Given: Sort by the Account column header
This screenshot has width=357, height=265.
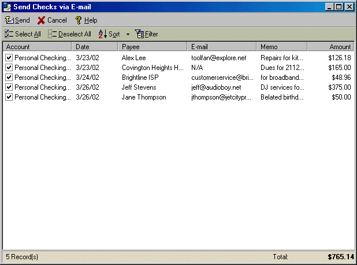Looking at the screenshot, I should coord(37,46).
